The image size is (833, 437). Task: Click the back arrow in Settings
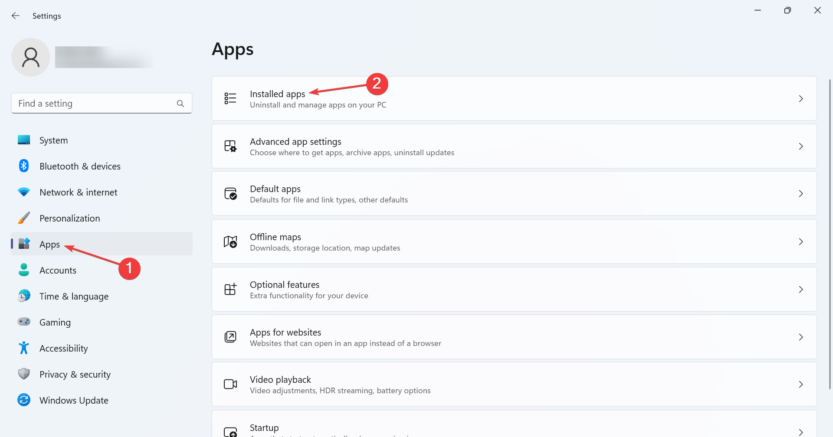(16, 16)
